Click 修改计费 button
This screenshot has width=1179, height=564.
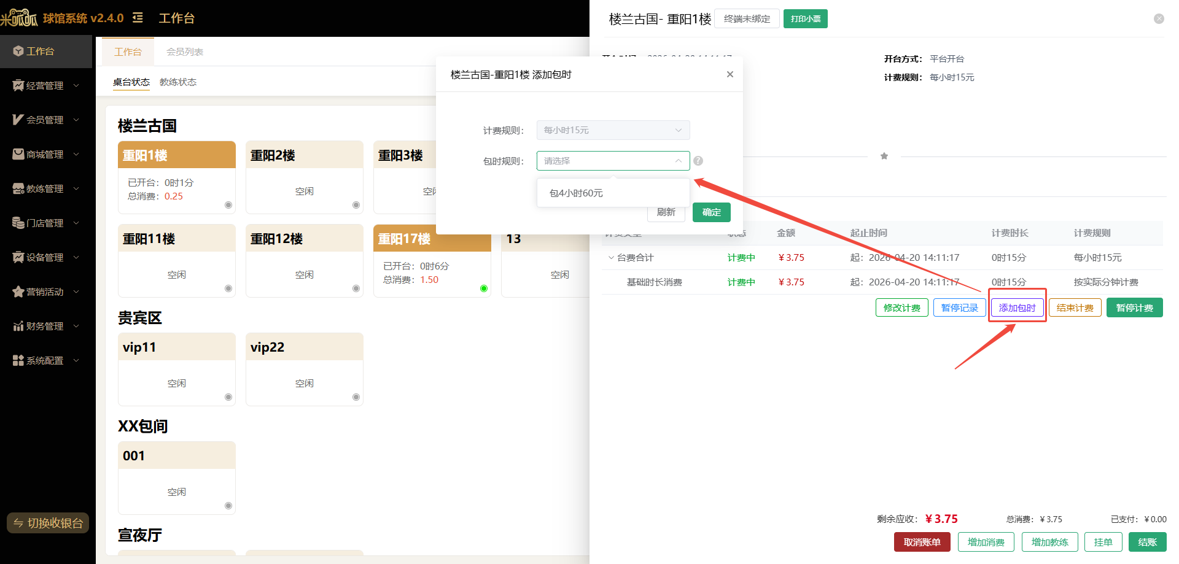click(x=902, y=307)
